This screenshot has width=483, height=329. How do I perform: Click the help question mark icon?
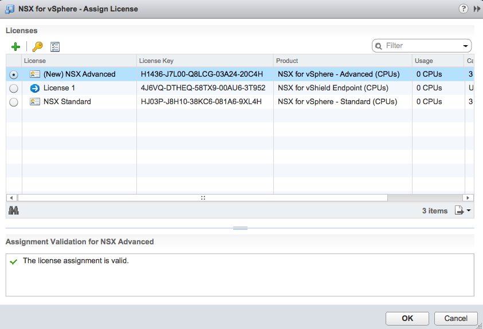click(x=463, y=9)
